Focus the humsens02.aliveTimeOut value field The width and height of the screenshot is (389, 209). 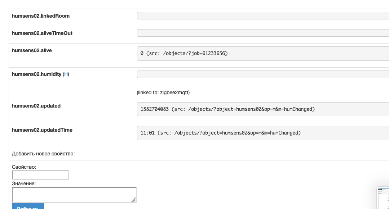coord(262,33)
